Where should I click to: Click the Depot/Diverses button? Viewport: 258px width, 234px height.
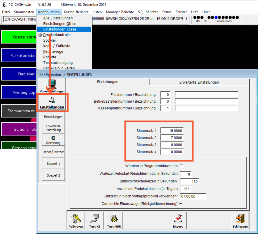53,152
